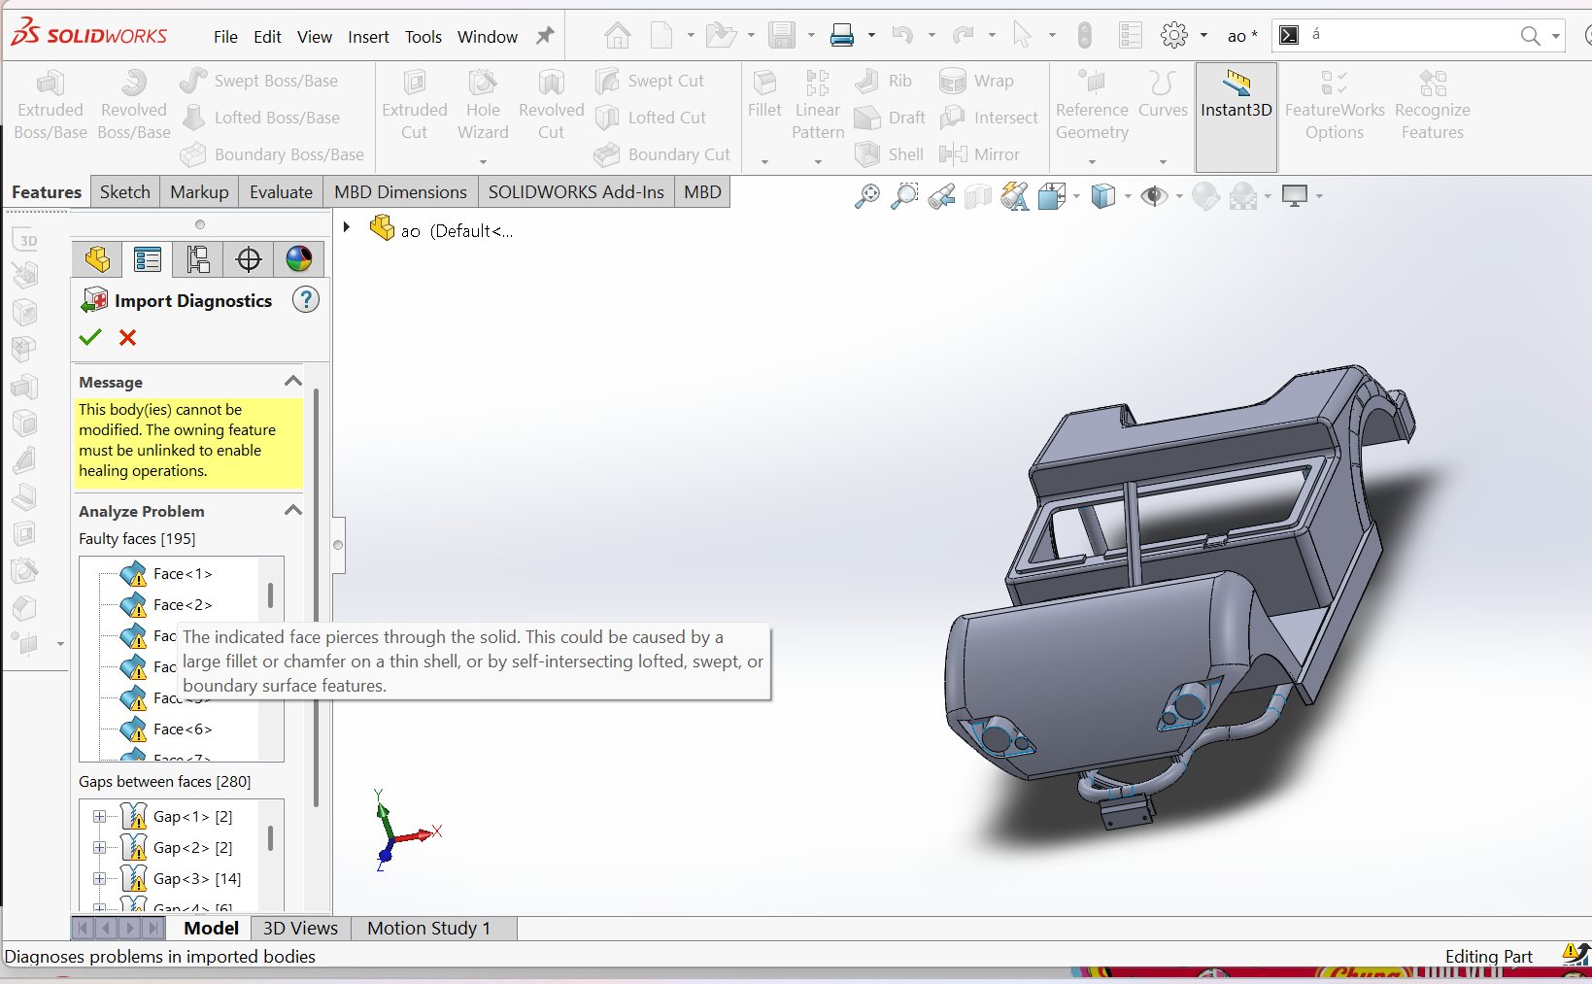The image size is (1592, 984).
Task: Click the Shell tool
Action: tap(889, 154)
